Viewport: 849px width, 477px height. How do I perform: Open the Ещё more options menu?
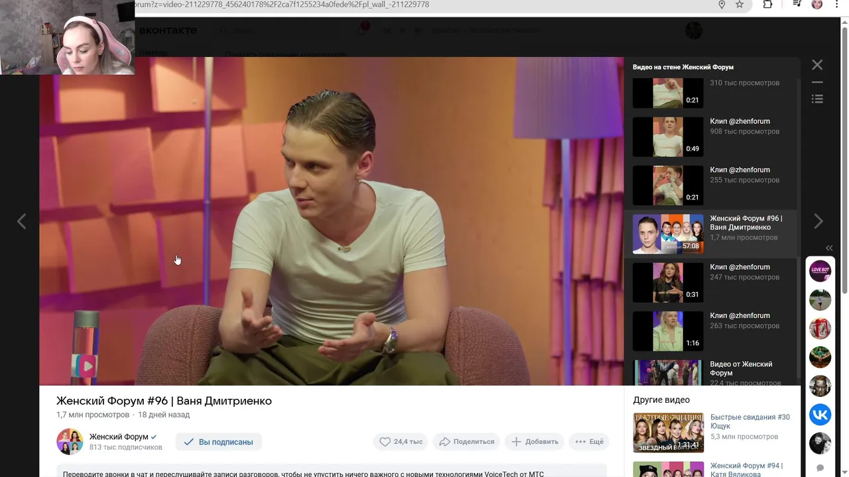[x=589, y=441]
